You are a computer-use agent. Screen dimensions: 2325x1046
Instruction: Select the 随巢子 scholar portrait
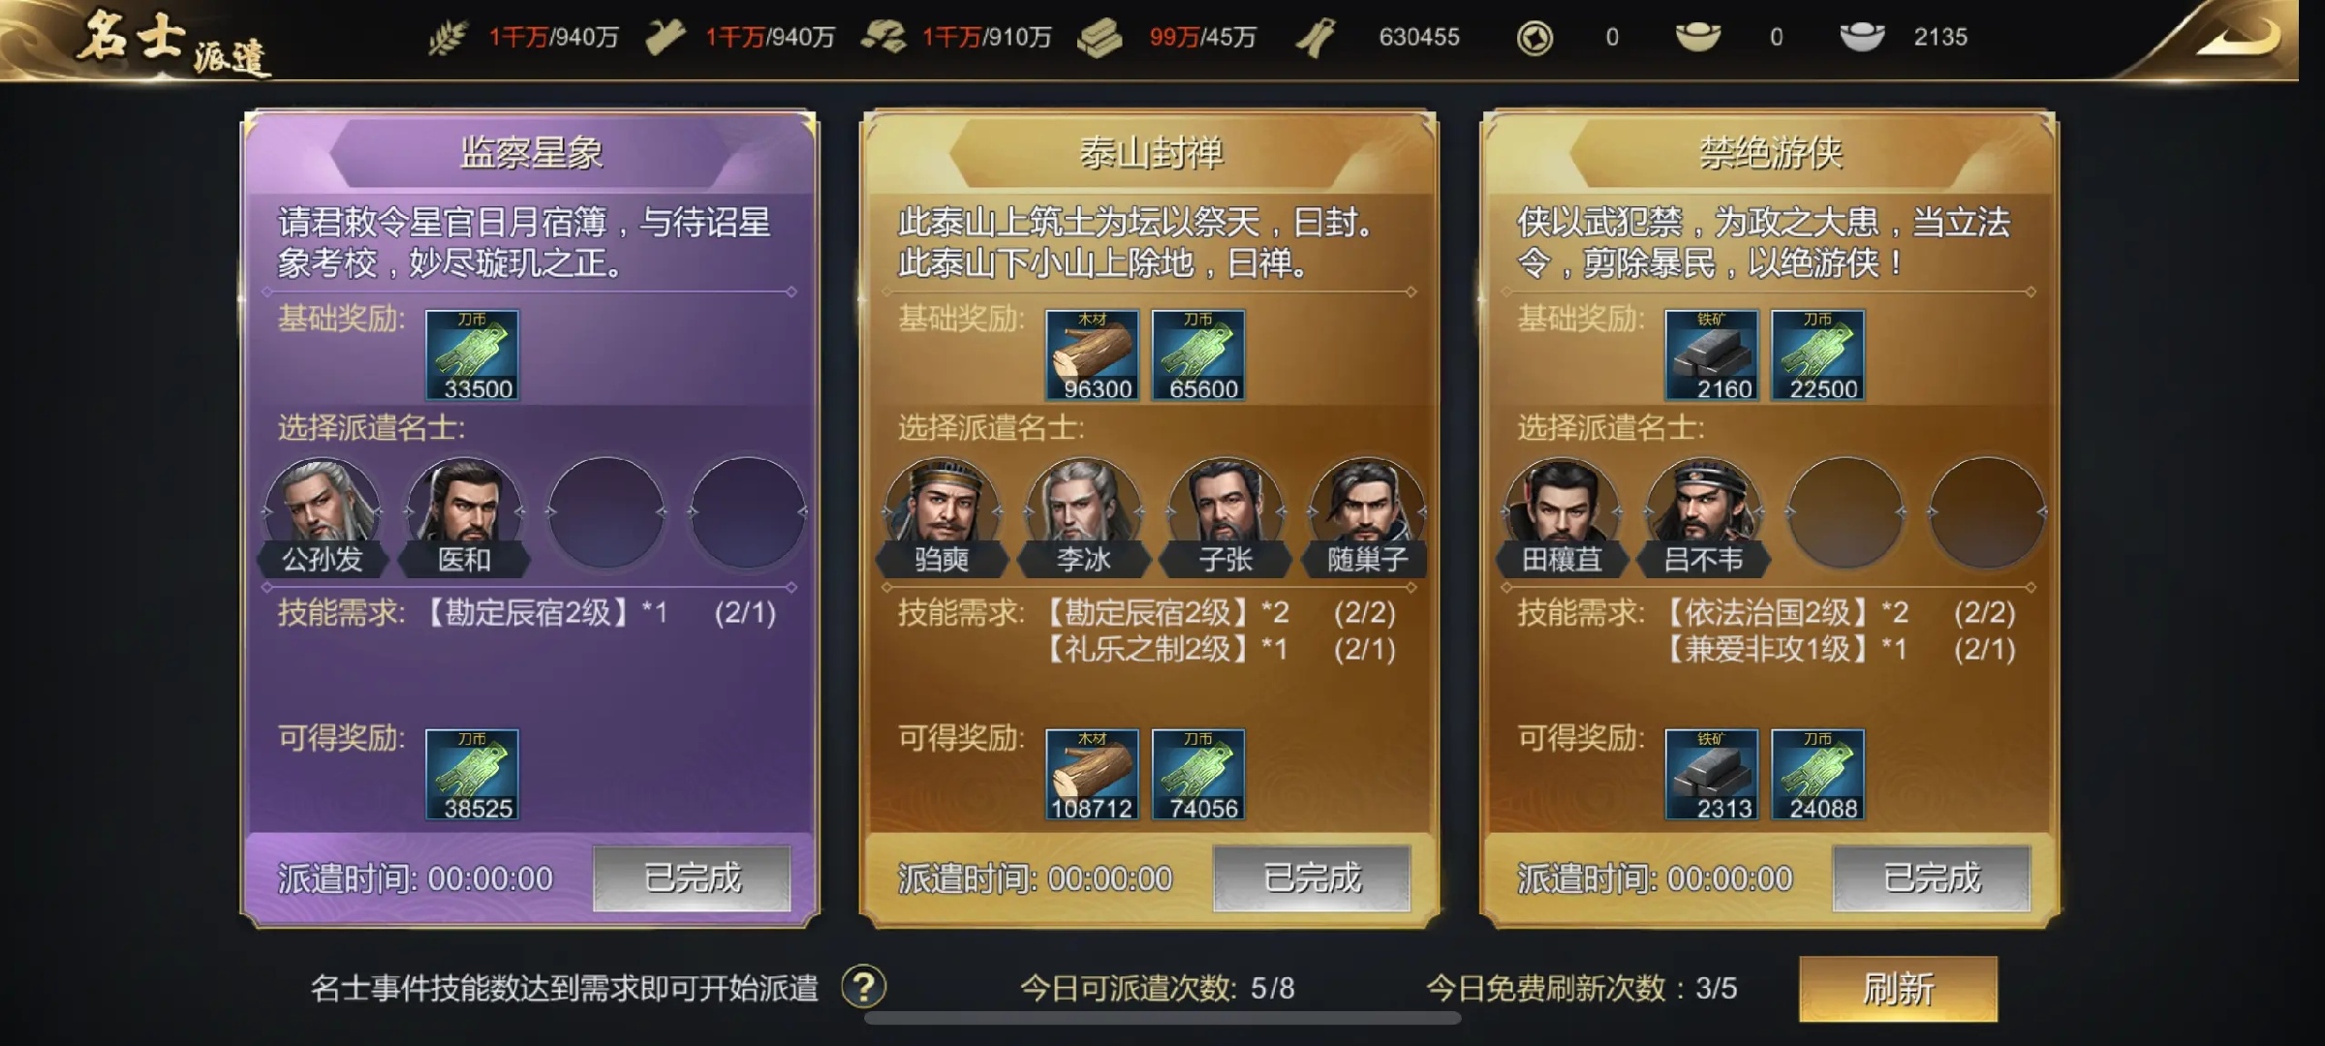click(1367, 515)
